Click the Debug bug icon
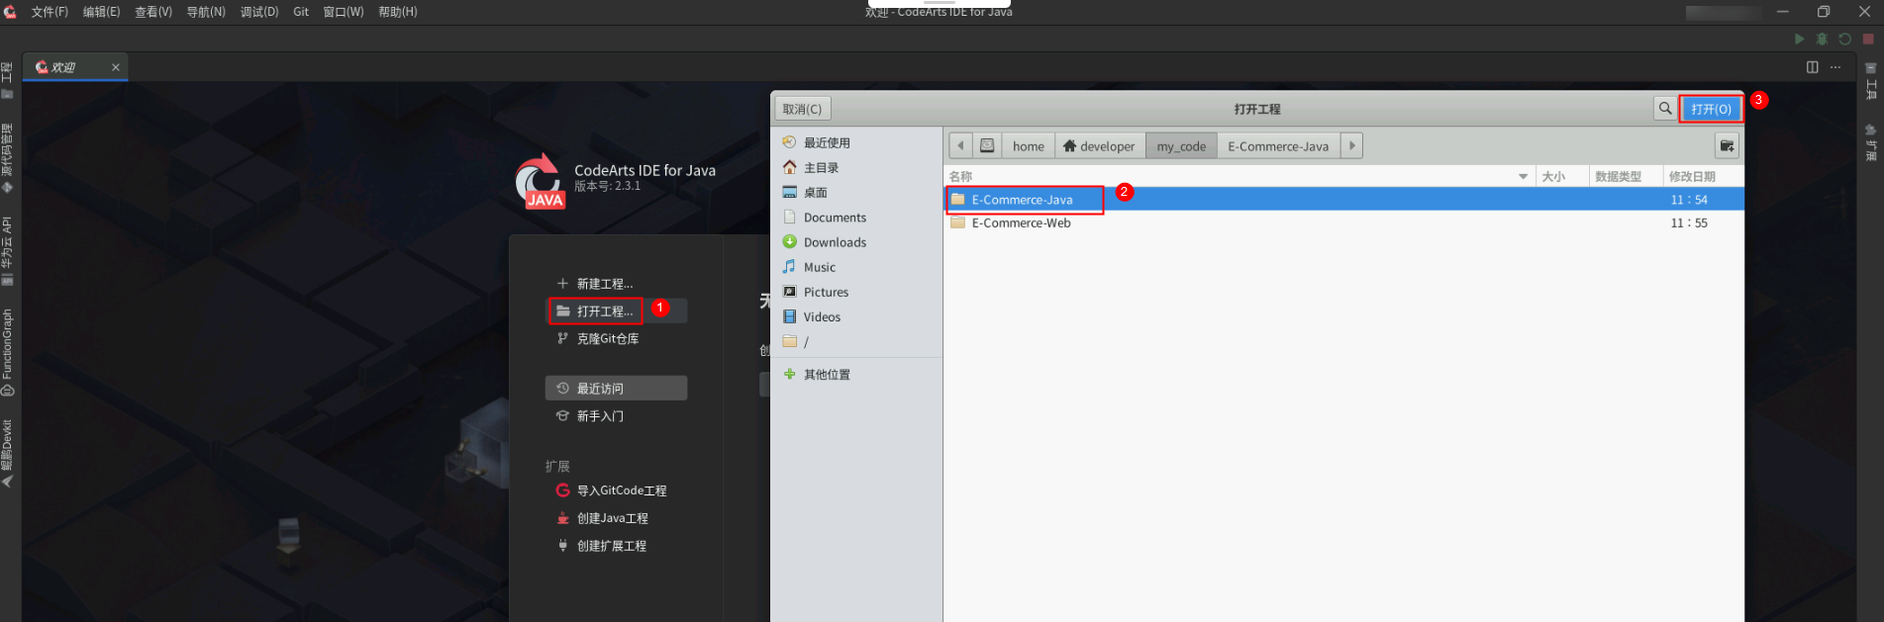Viewport: 1884px width, 622px height. click(x=1822, y=39)
